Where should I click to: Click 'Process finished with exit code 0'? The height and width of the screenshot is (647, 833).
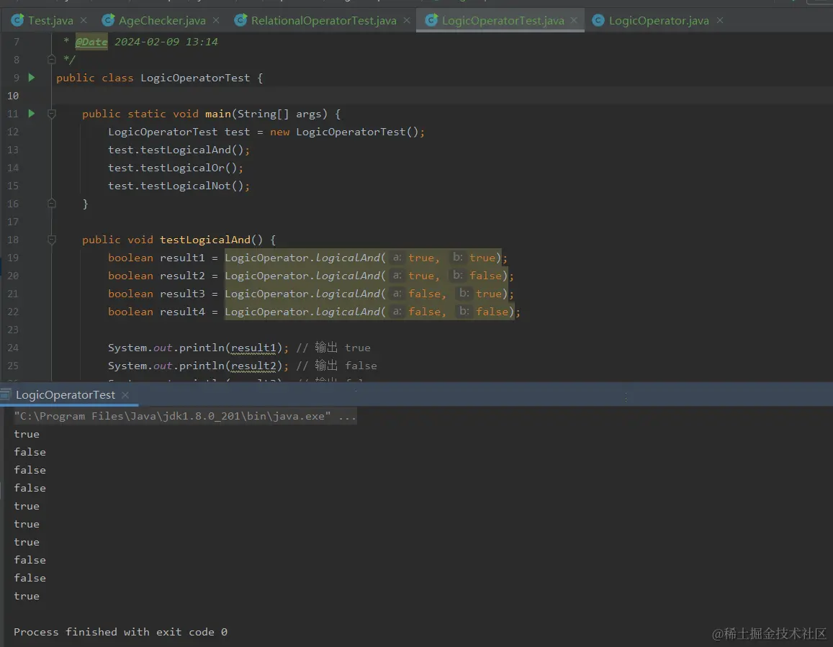click(120, 632)
